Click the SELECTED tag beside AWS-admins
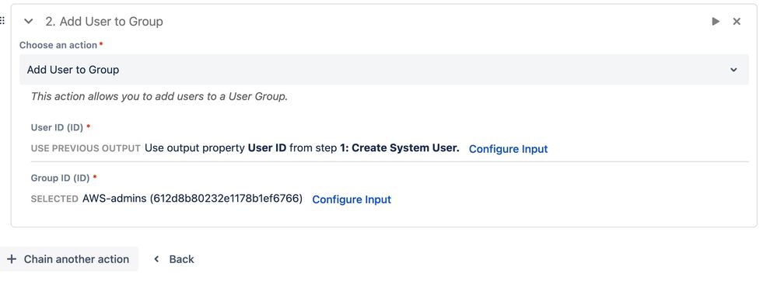This screenshot has height=284, width=777. coord(54,199)
